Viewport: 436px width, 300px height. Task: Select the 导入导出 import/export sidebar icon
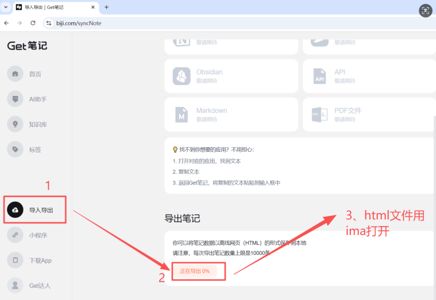click(x=15, y=209)
